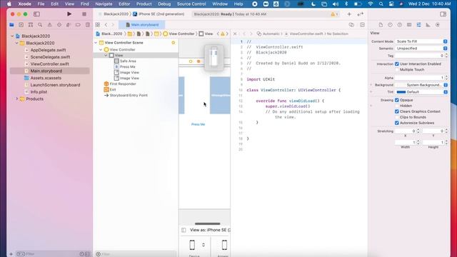Show the Connections inspector
Screen dimensions: 457x257
(x=438, y=25)
